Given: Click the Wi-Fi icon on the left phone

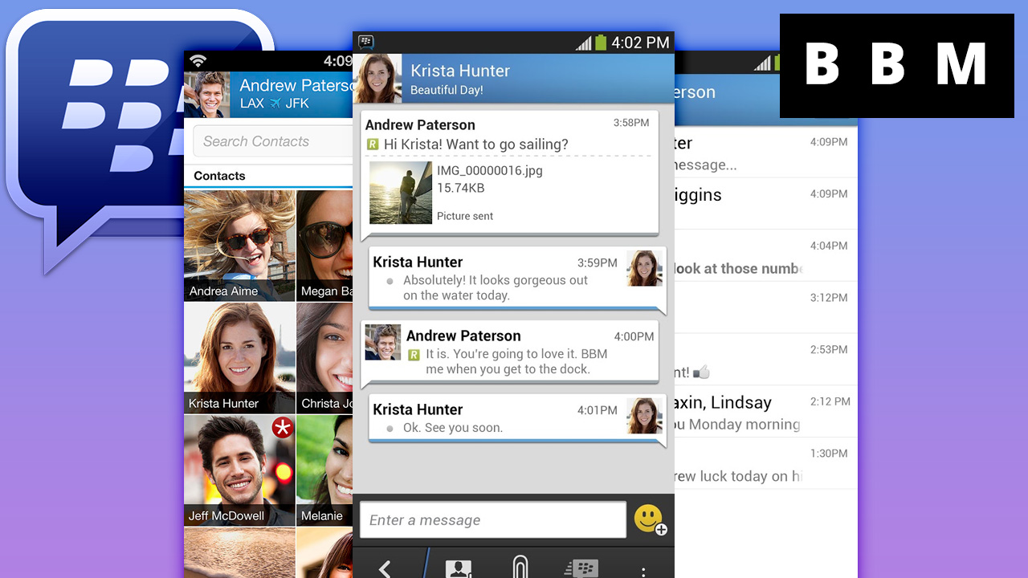Looking at the screenshot, I should [x=198, y=59].
